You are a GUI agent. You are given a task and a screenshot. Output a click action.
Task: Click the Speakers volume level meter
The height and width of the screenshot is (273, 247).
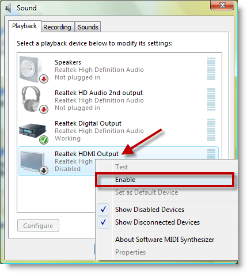[x=211, y=69]
